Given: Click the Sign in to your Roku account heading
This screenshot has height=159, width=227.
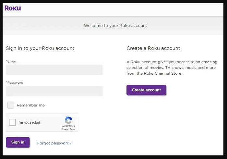Looking at the screenshot, I should 40,48.
